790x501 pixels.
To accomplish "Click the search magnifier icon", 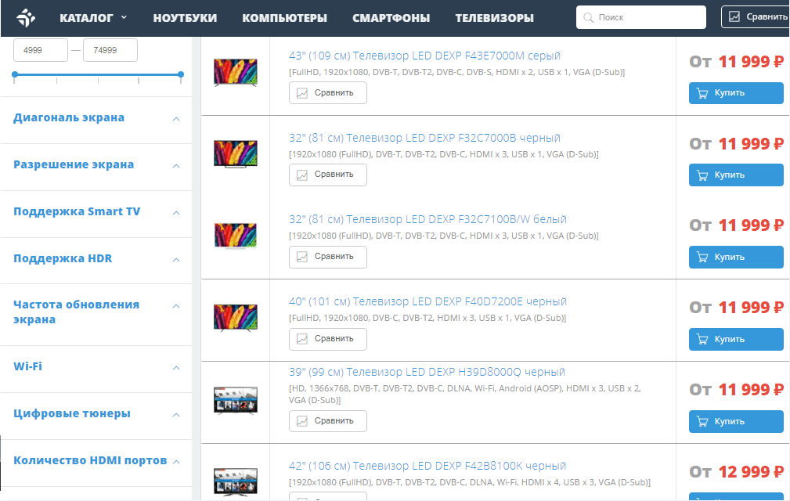I will (589, 17).
